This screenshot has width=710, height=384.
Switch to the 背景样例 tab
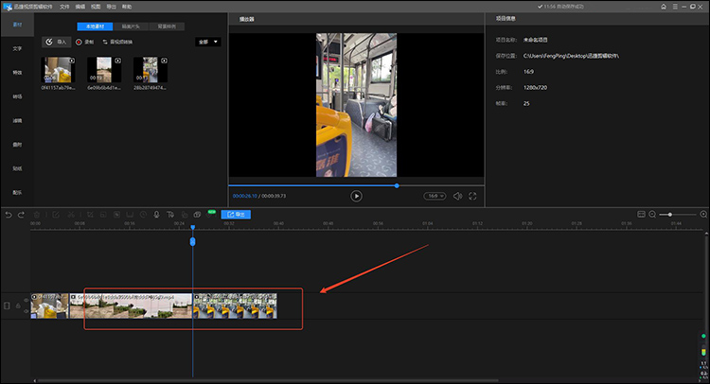point(167,26)
